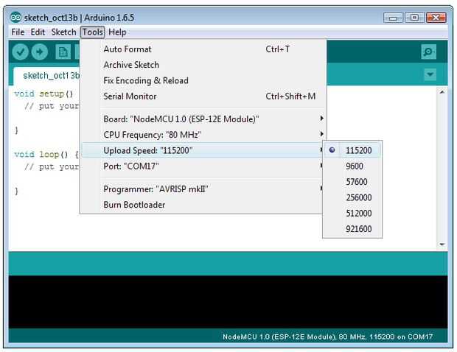Screen dimensions: 457x352
Task: Expand the Board NodeMCU 1.0 submenu
Action: pos(203,119)
